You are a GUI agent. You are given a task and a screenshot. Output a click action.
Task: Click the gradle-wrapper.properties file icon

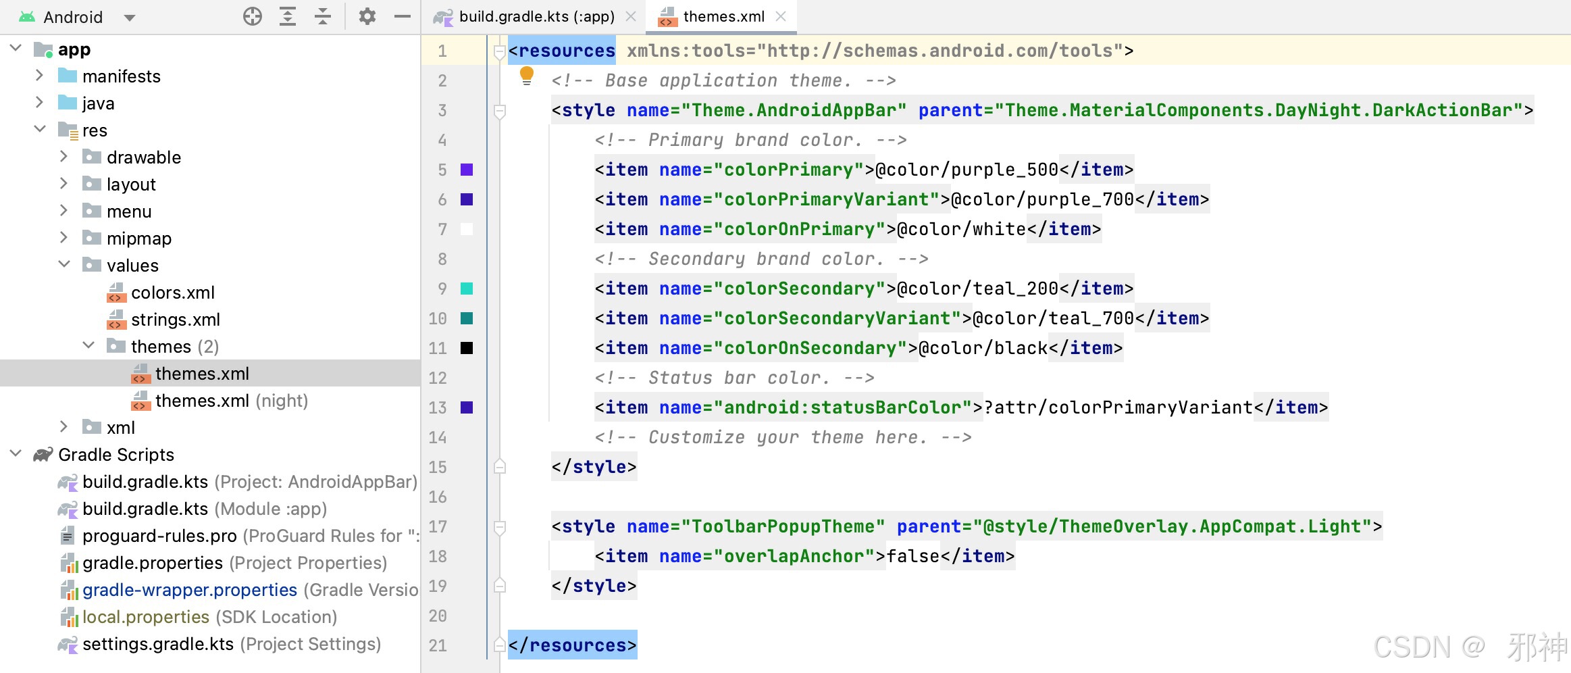(x=69, y=590)
